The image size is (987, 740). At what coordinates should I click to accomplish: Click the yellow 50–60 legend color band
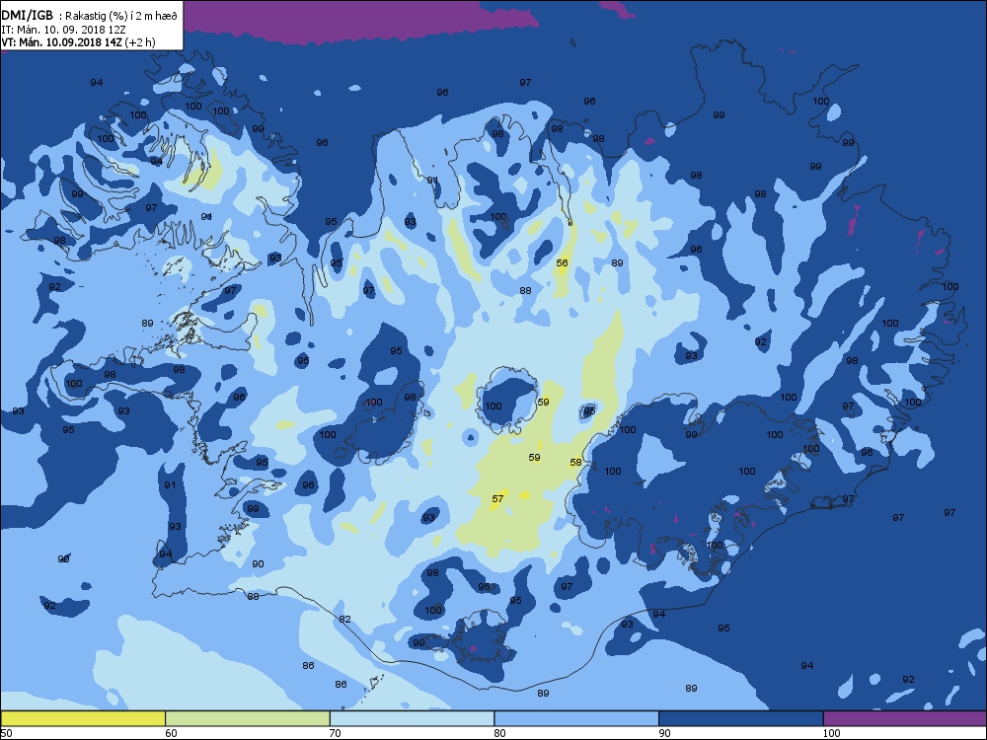(x=83, y=718)
